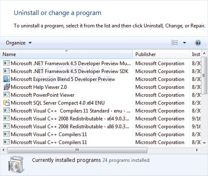This screenshot has width=208, height=176.
Task: Expand the view options dropdown arrow
Action: 184,43
